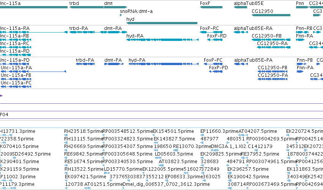Click the hyd-RA transcript glyph
The width and height of the screenshot is (323, 190).
(x=162, y=40)
